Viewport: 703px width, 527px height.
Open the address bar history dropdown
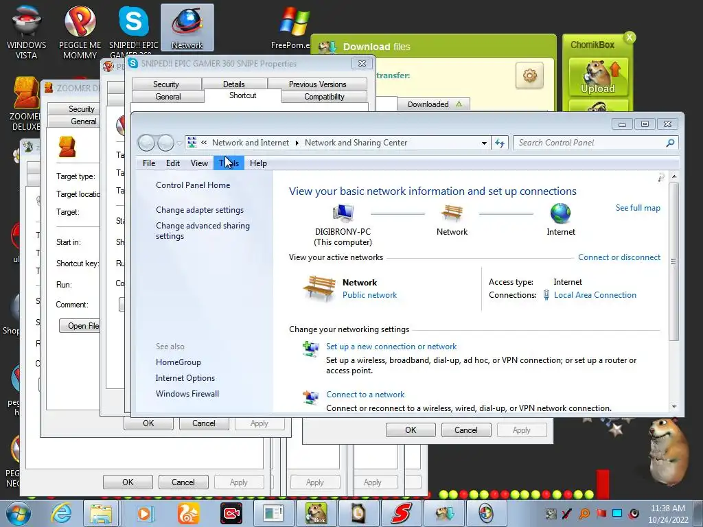point(484,143)
